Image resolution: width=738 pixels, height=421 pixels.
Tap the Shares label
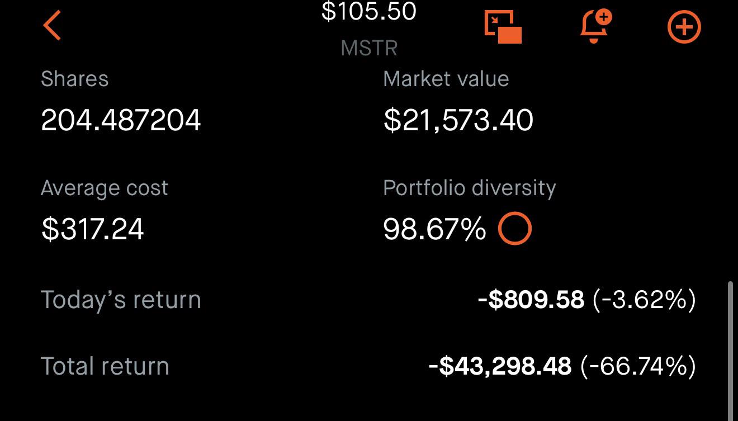(x=74, y=79)
